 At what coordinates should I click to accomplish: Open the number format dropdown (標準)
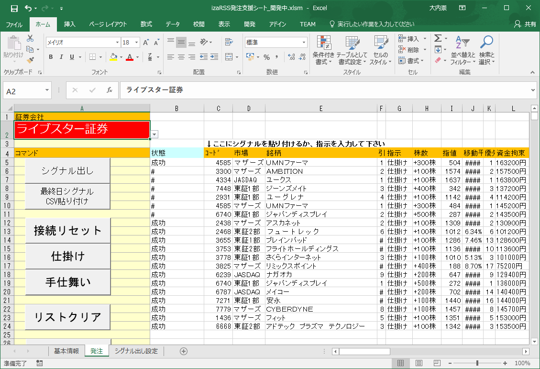click(304, 43)
